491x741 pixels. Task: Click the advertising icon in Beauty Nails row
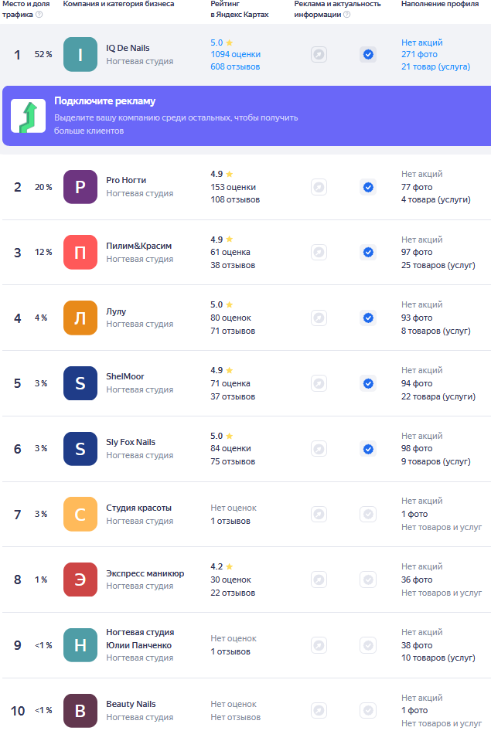pyautogui.click(x=319, y=710)
